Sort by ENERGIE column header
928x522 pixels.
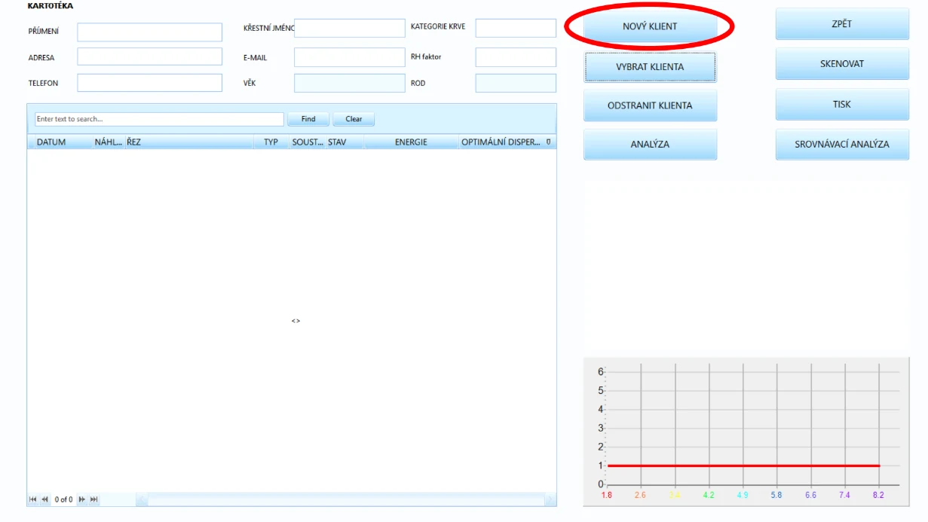click(411, 142)
